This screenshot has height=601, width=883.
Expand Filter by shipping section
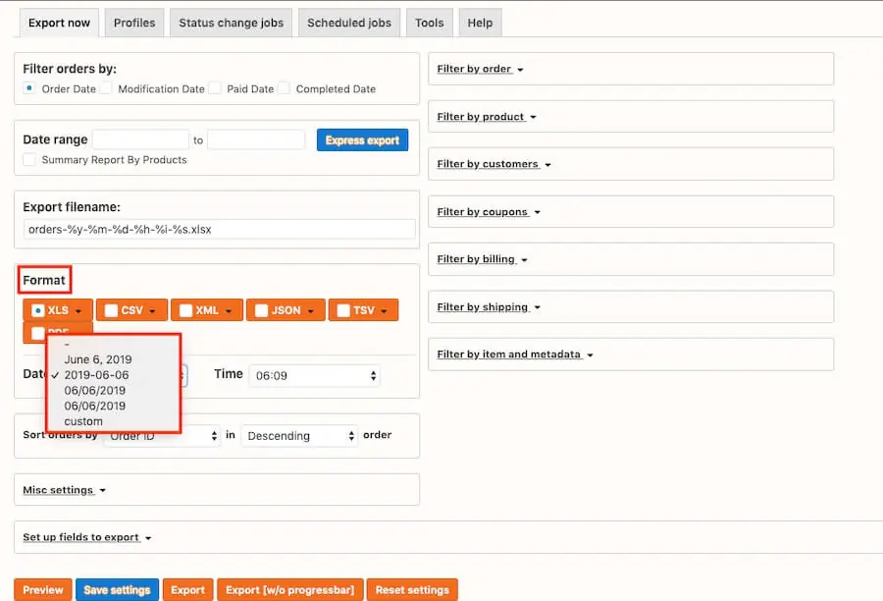click(x=489, y=307)
